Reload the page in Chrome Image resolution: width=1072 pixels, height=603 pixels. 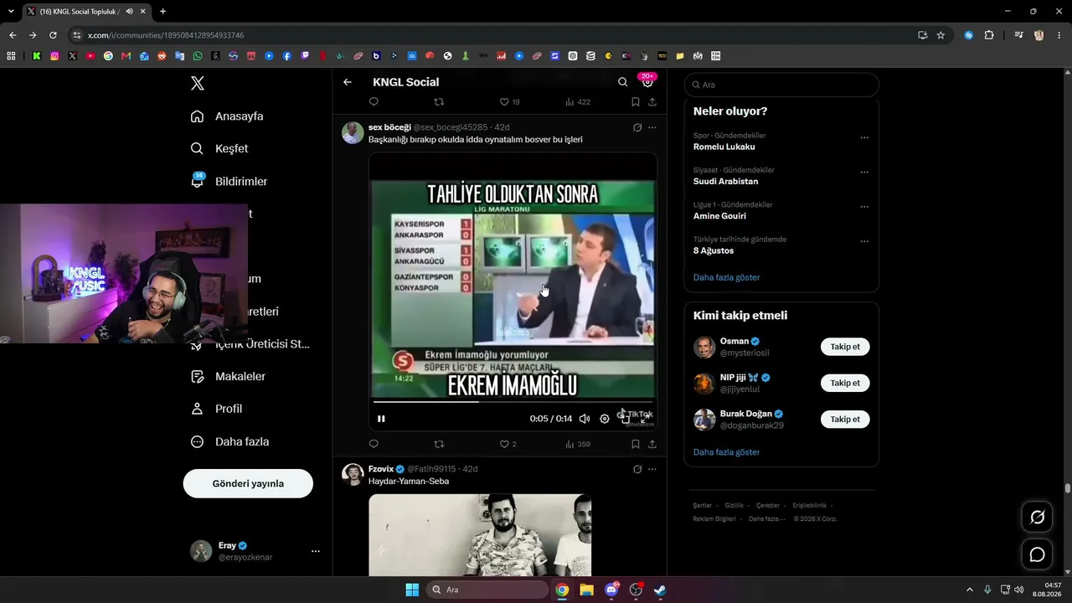point(53,35)
